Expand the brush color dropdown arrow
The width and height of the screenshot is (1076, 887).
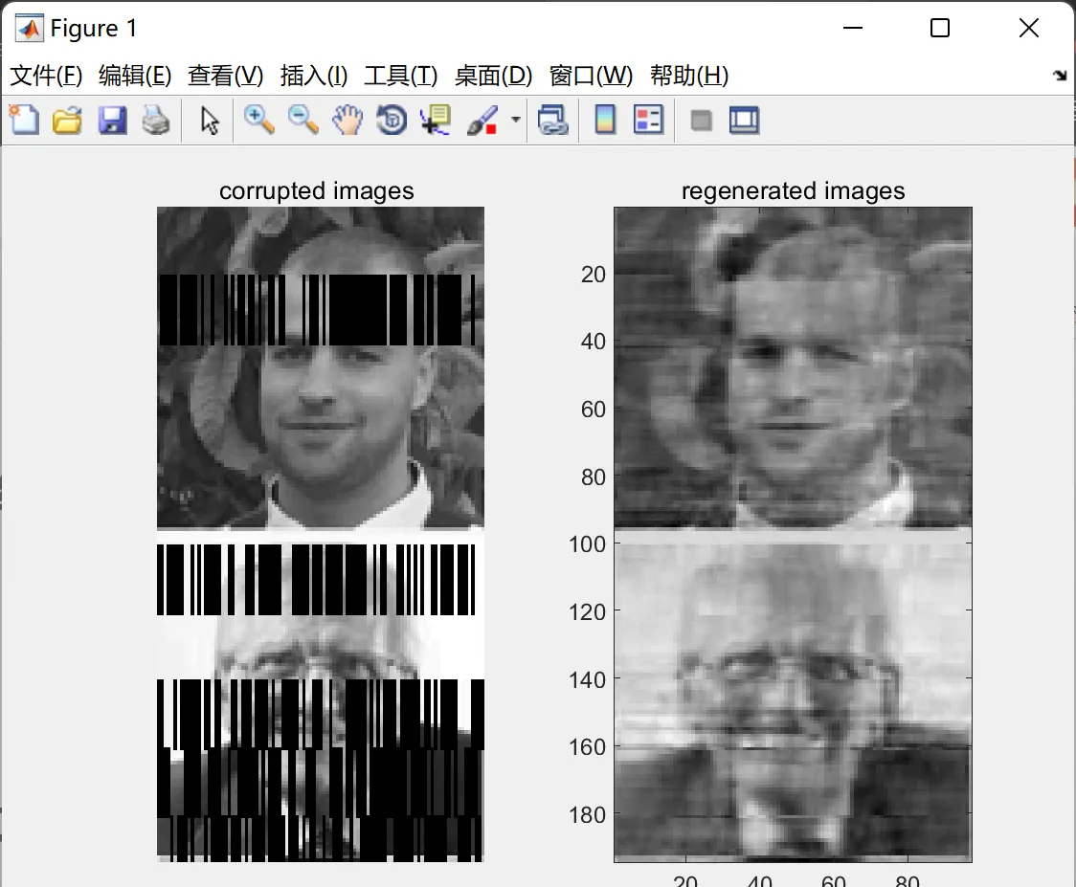tap(515, 120)
